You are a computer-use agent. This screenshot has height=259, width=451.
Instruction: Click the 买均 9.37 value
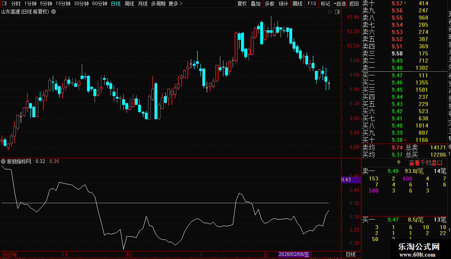(x=397, y=155)
